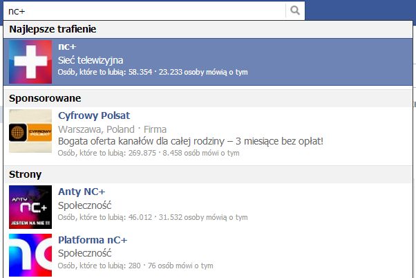Click the 'Bogata oferta kanałów' ad text
Viewport: 416px width, 278px height.
tap(191, 141)
